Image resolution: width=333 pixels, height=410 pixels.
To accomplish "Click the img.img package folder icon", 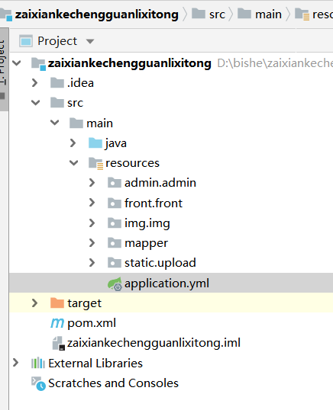I will [115, 223].
